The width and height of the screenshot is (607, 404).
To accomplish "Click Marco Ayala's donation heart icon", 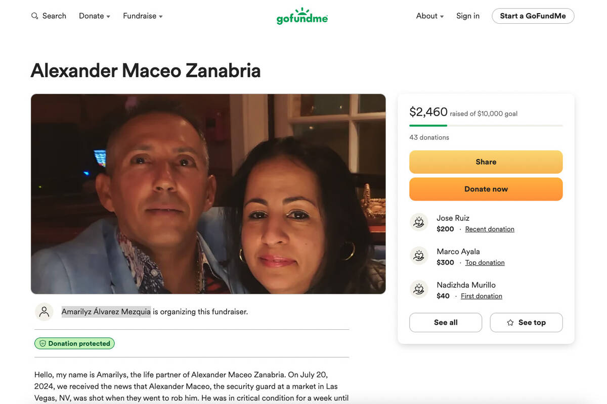I will 419,256.
